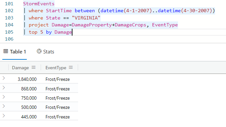Expand the row with 868,000 damage
The height and width of the screenshot is (127, 226).
[4, 88]
